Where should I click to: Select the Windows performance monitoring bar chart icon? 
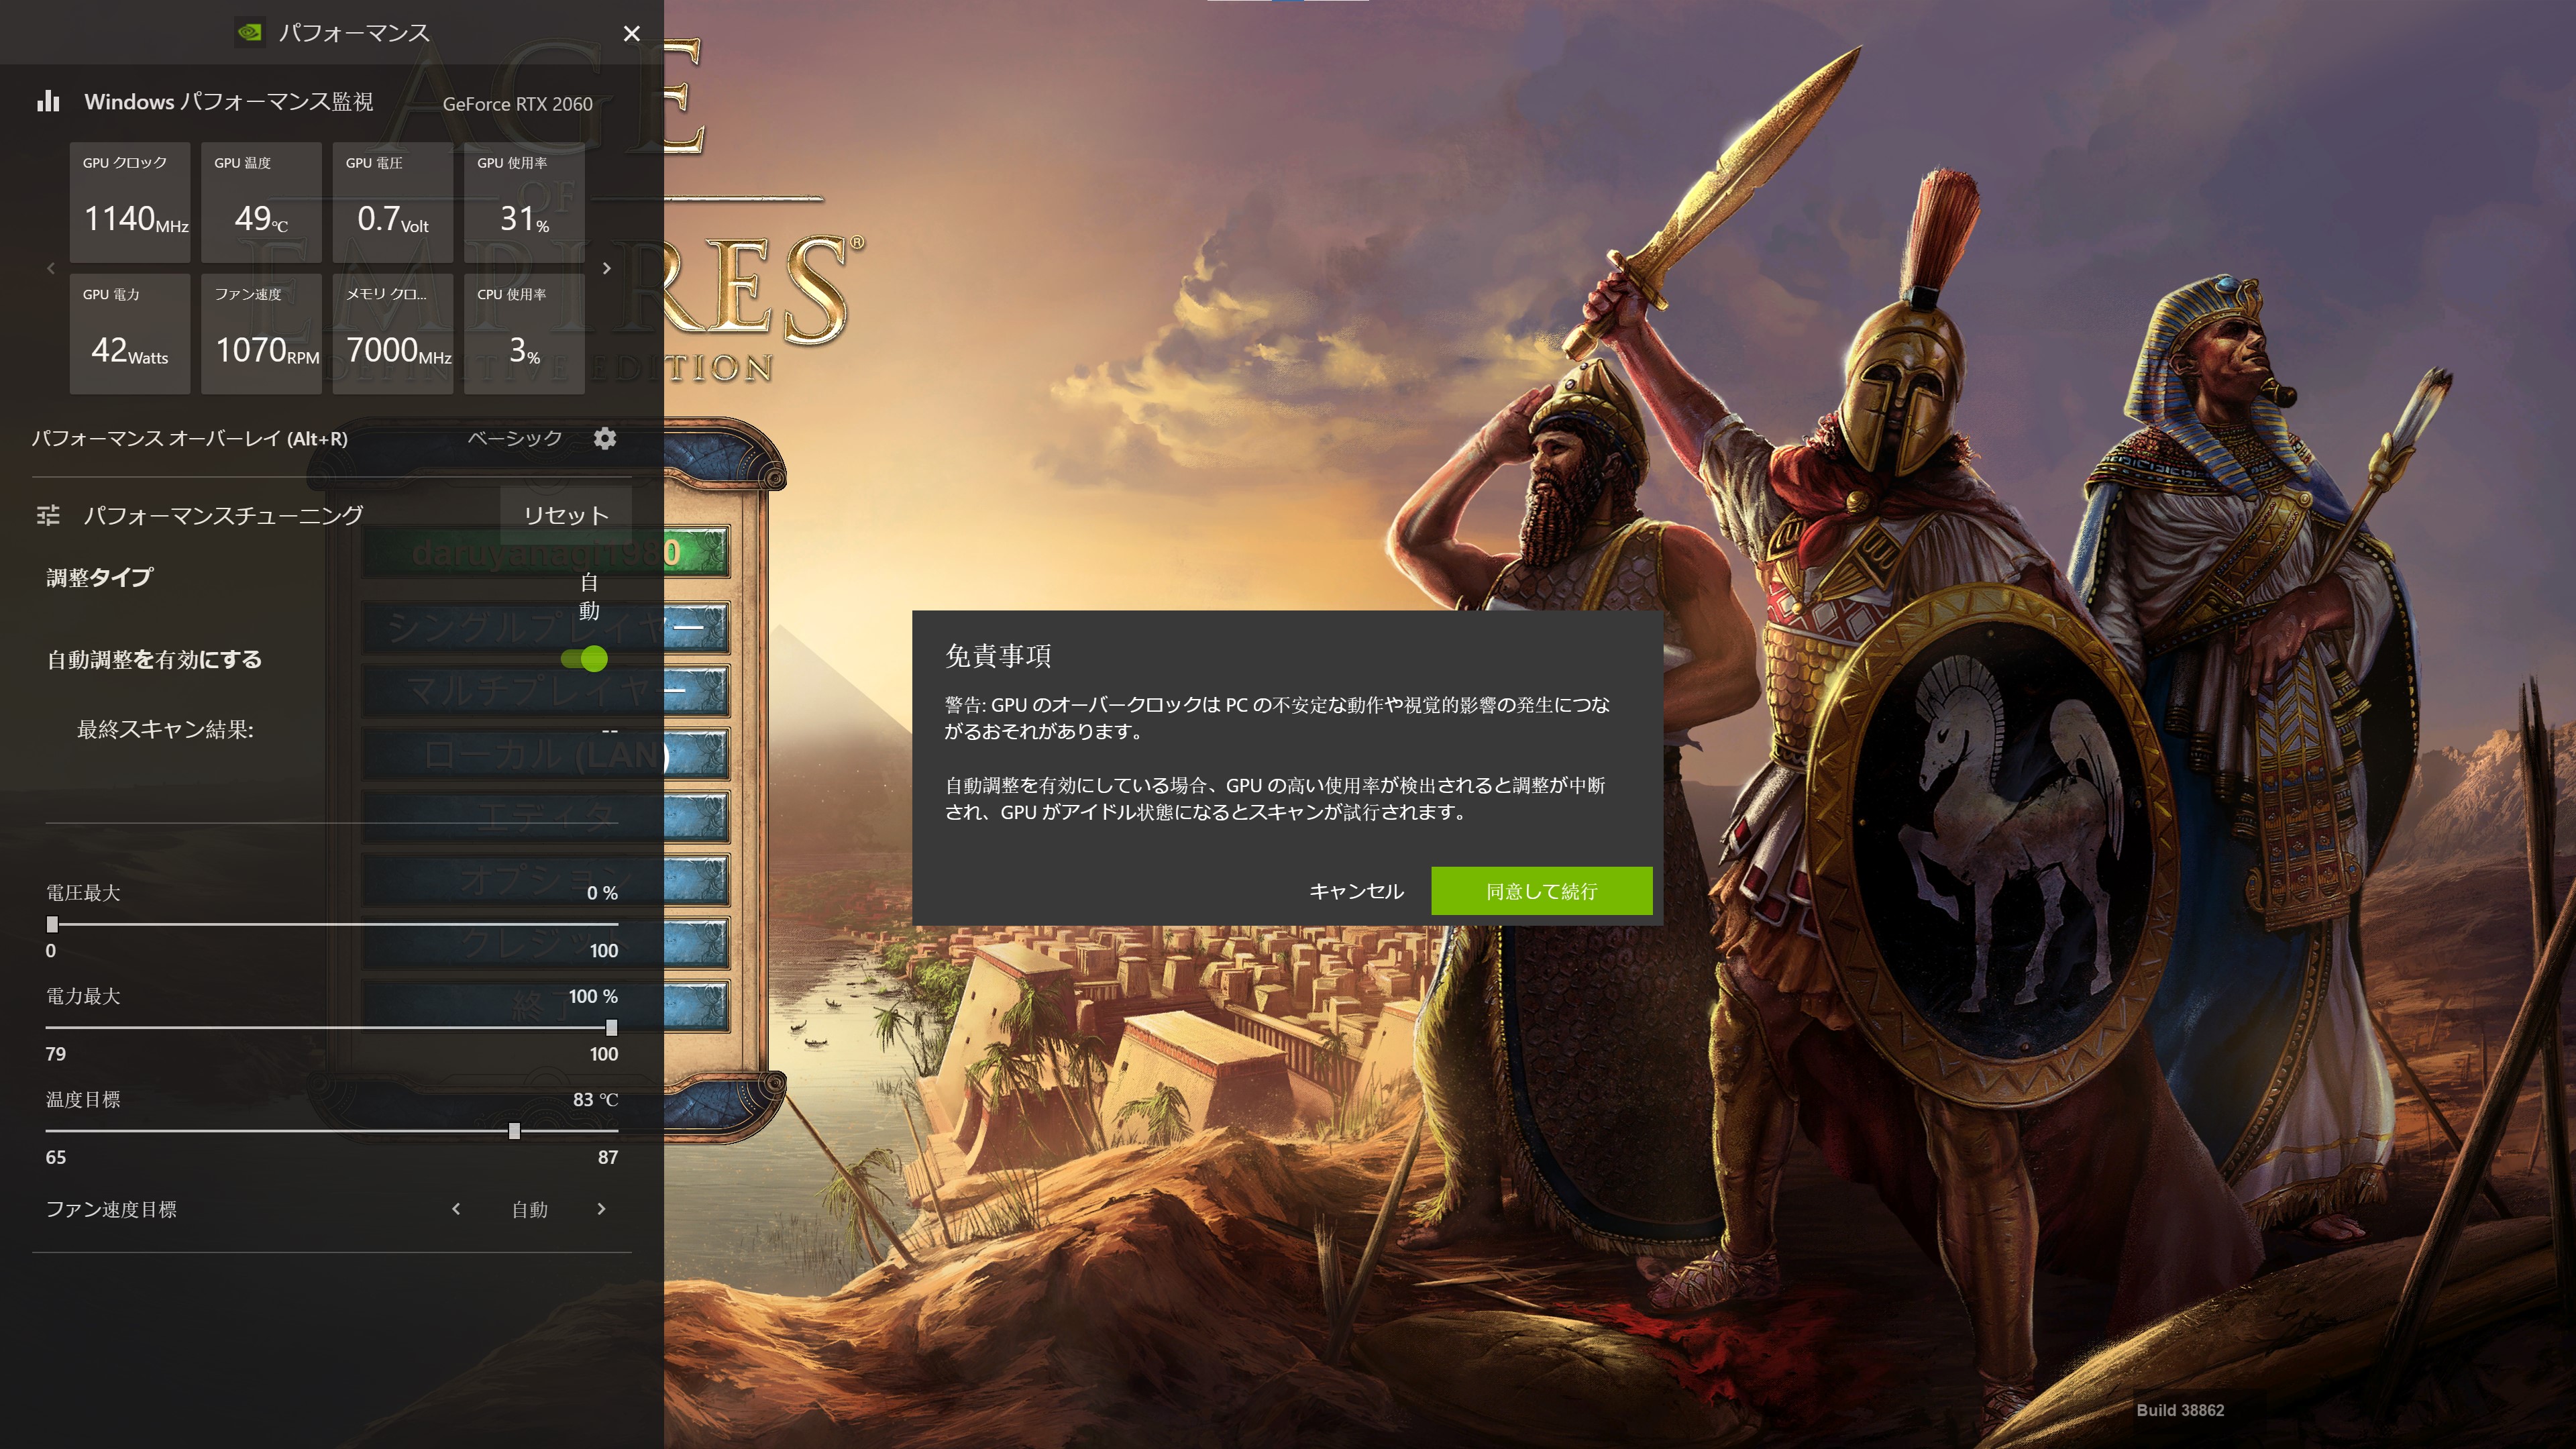click(x=48, y=101)
